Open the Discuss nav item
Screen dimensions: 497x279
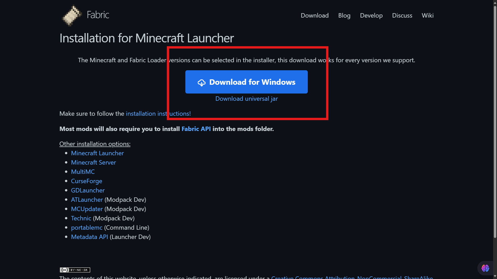click(402, 16)
